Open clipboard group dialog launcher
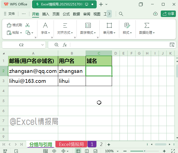Screen dimensions: 178x153 tap(36, 37)
